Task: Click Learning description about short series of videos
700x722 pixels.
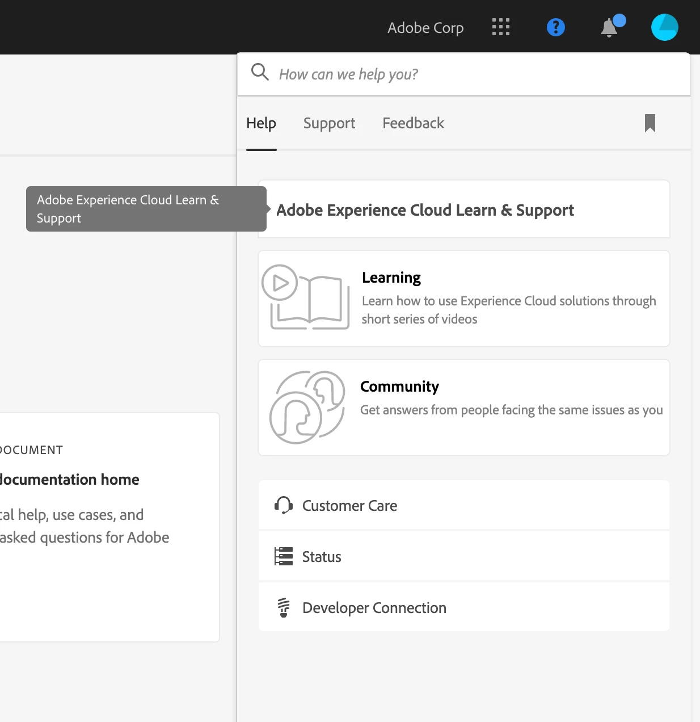Action: [x=509, y=310]
